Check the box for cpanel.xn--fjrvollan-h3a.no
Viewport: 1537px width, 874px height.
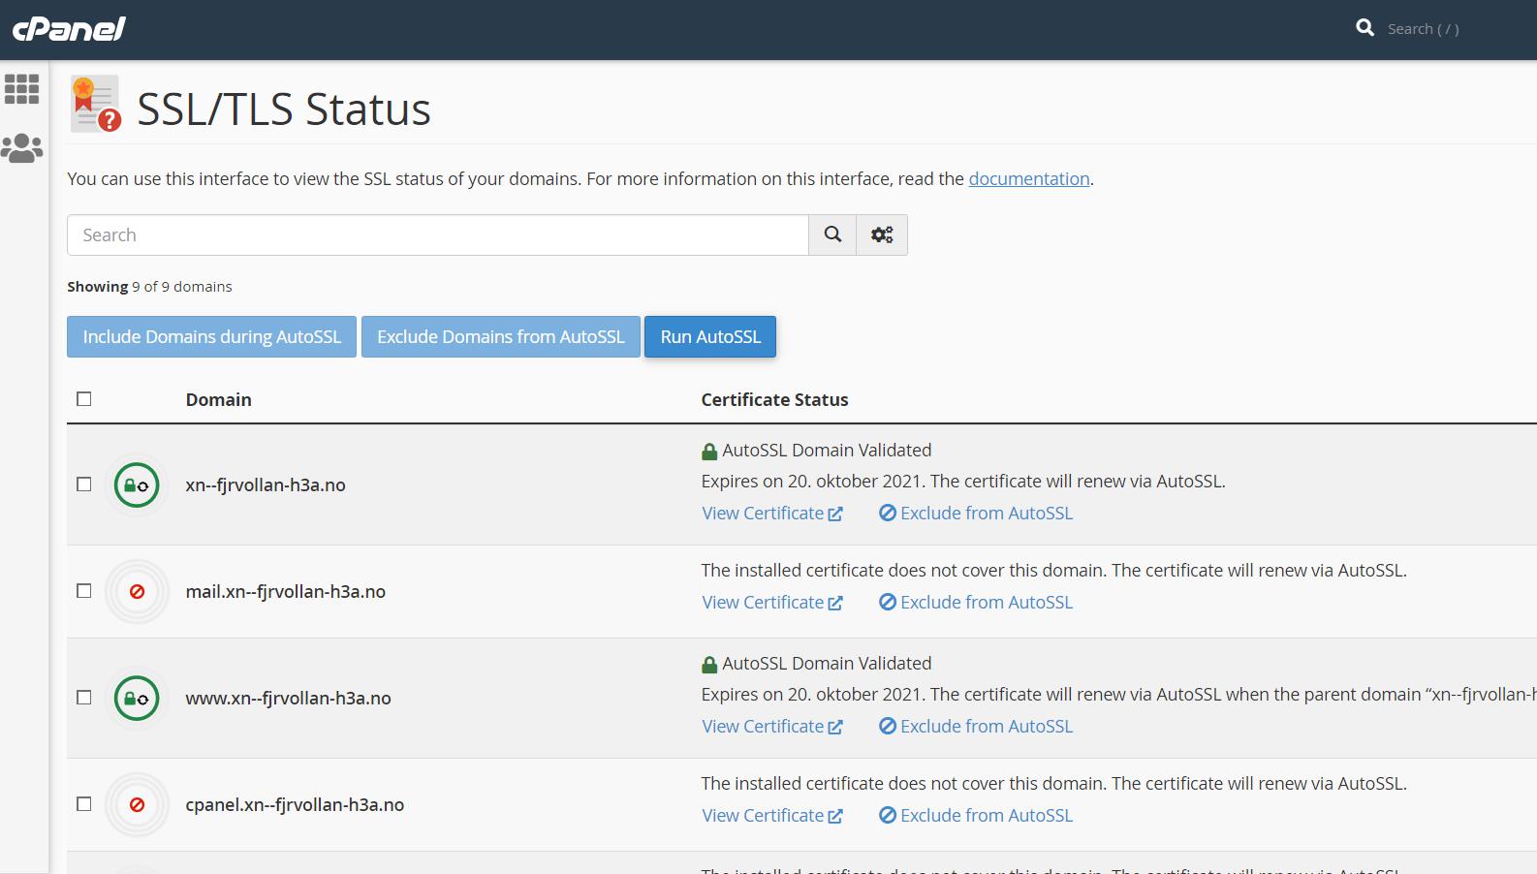[x=84, y=804]
